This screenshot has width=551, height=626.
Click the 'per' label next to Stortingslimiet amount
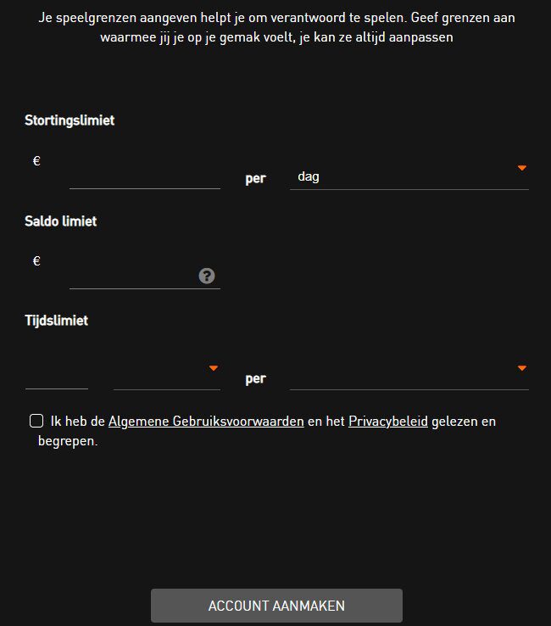[256, 178]
